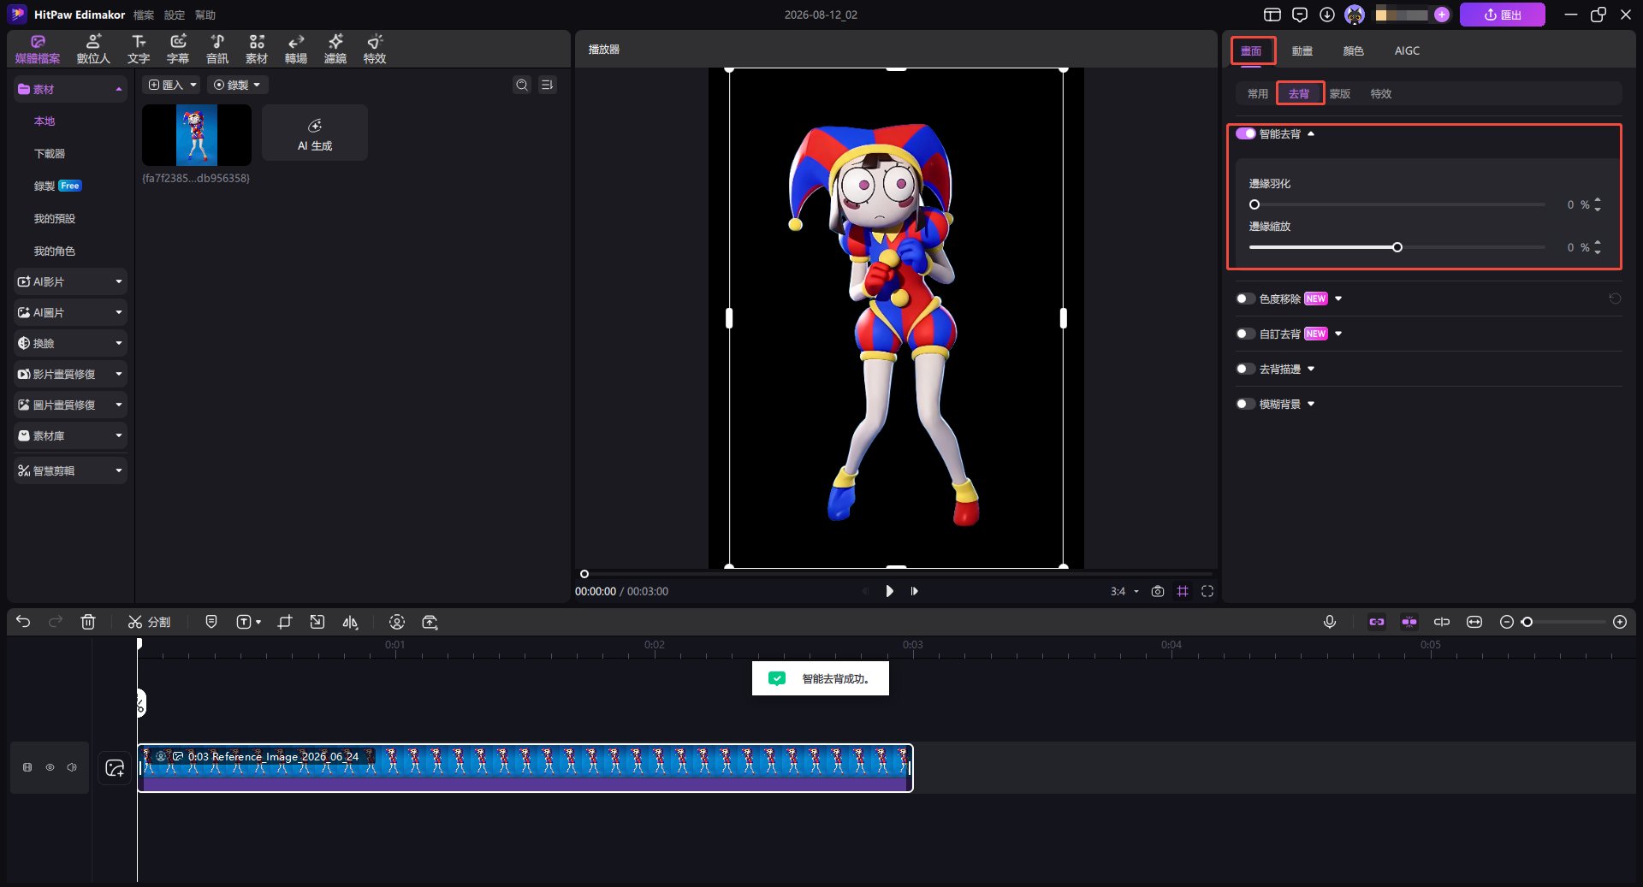This screenshot has width=1643, height=887.
Task: Turn off the 智能去背 switch
Action: pos(1246,133)
